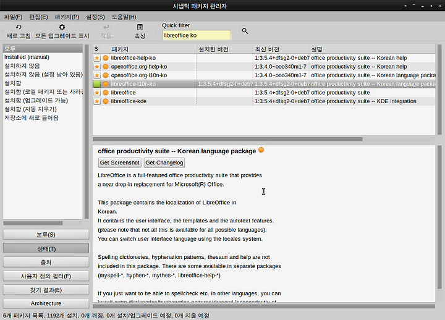Open the 패키지(P) menu
Screen dimensions: 445x320
pyautogui.click(x=67, y=17)
